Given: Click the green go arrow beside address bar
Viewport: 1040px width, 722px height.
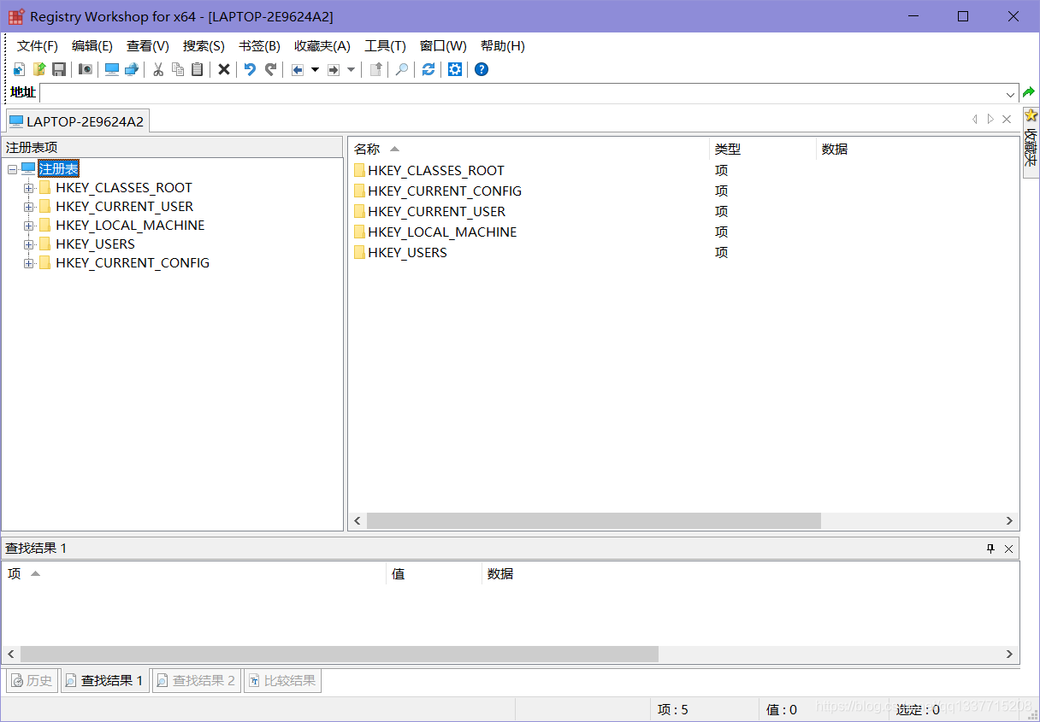Looking at the screenshot, I should point(1029,92).
